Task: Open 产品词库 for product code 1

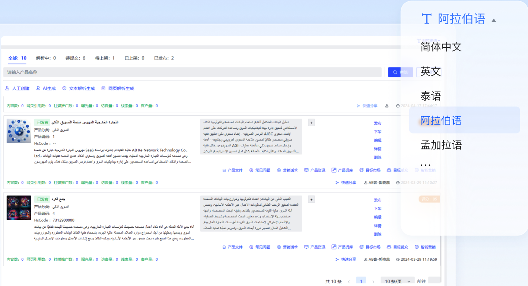Action: pyautogui.click(x=342, y=170)
